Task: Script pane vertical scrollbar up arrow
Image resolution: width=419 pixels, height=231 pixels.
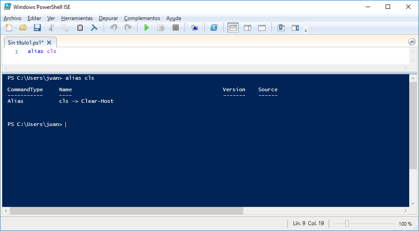Action: 413,51
